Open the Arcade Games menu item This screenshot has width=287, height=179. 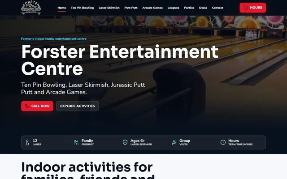[152, 8]
